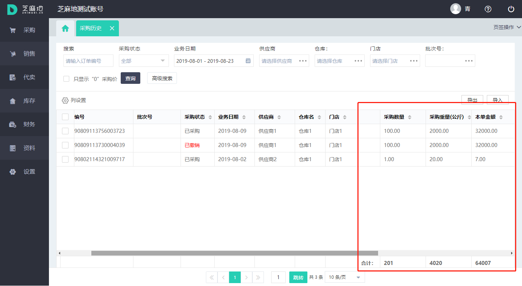Open the 设置 sidebar gear icon
This screenshot has width=522, height=286.
[x=13, y=172]
